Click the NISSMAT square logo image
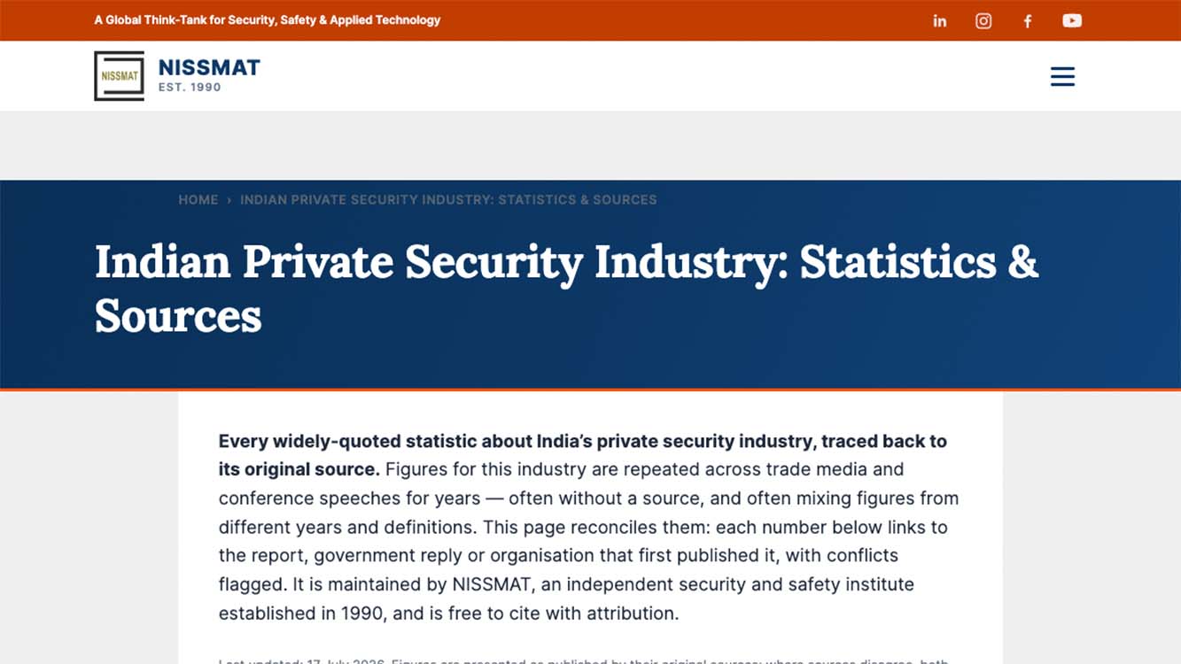This screenshot has height=664, width=1181. click(119, 76)
